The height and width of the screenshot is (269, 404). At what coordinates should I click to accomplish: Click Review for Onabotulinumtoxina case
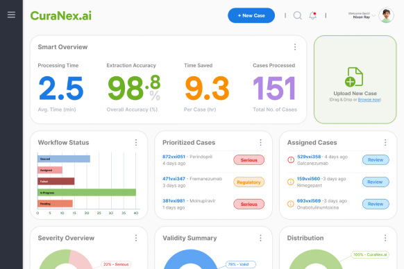(376, 204)
